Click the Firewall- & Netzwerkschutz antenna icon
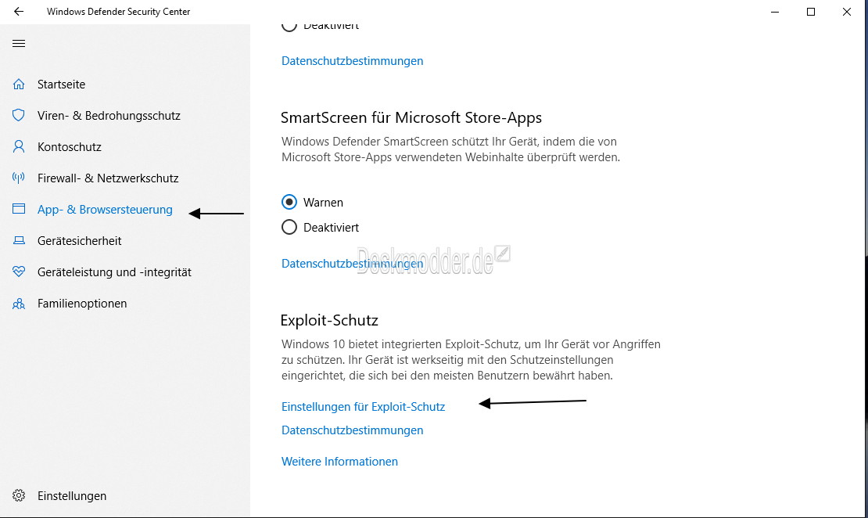This screenshot has width=868, height=518. click(19, 178)
